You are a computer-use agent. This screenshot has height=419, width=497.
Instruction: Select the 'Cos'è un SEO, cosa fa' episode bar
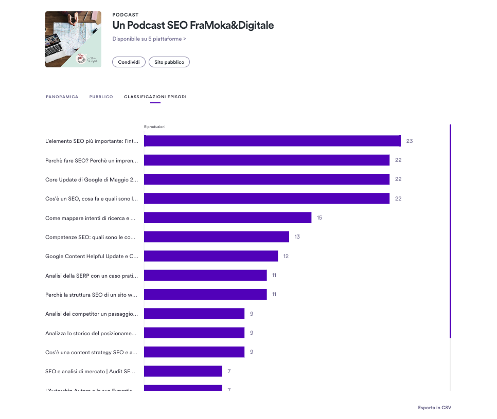[x=267, y=198]
